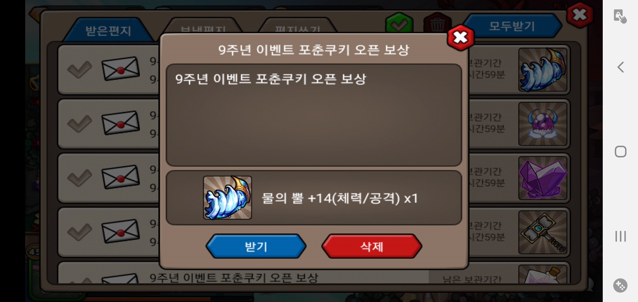Viewport: 638px width, 302px height.
Task: Tick the checkmark on the first letter
Action: pyautogui.click(x=79, y=69)
